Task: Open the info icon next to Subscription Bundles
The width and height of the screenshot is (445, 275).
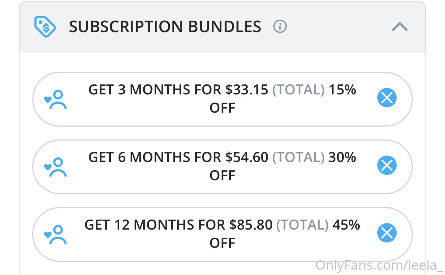Action: (x=280, y=26)
